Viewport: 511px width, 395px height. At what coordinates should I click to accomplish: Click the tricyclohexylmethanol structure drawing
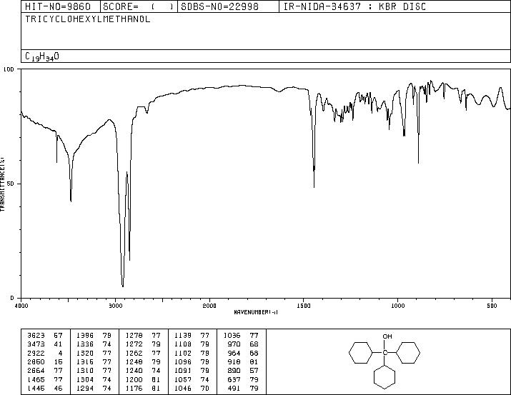click(385, 361)
